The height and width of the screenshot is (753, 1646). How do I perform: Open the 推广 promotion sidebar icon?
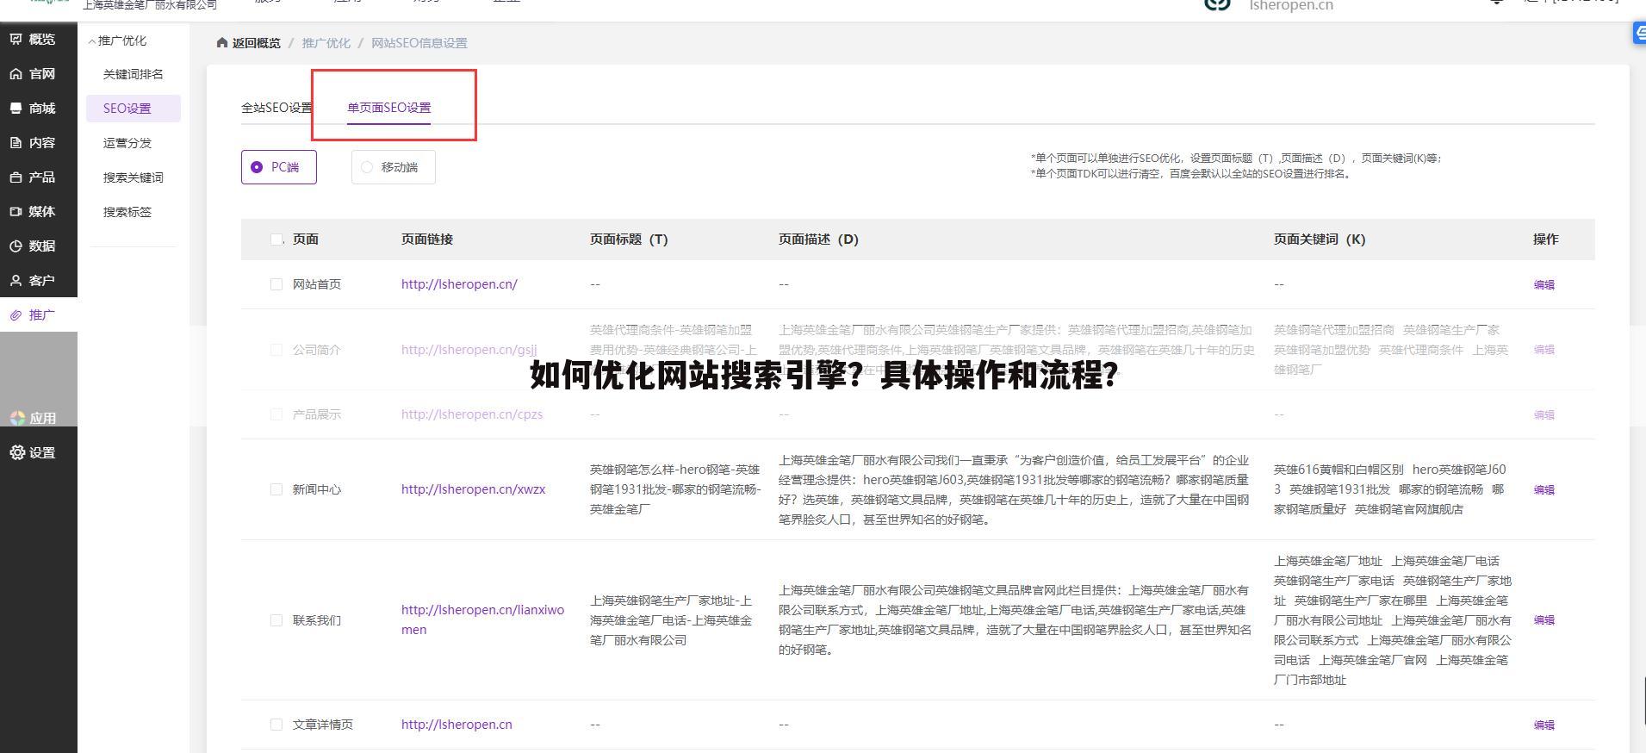pyautogui.click(x=16, y=315)
